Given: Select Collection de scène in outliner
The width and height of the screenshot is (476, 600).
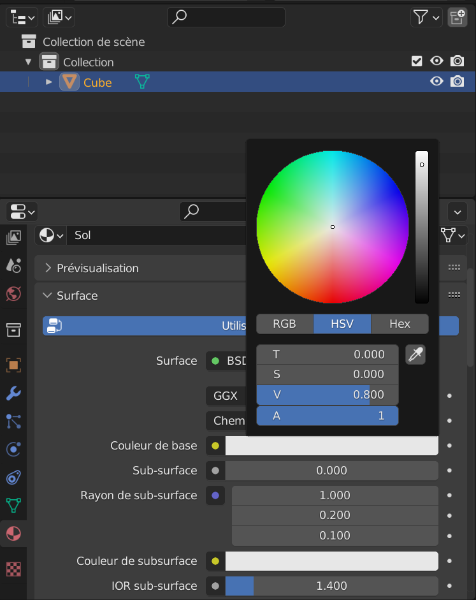Looking at the screenshot, I should coord(94,42).
